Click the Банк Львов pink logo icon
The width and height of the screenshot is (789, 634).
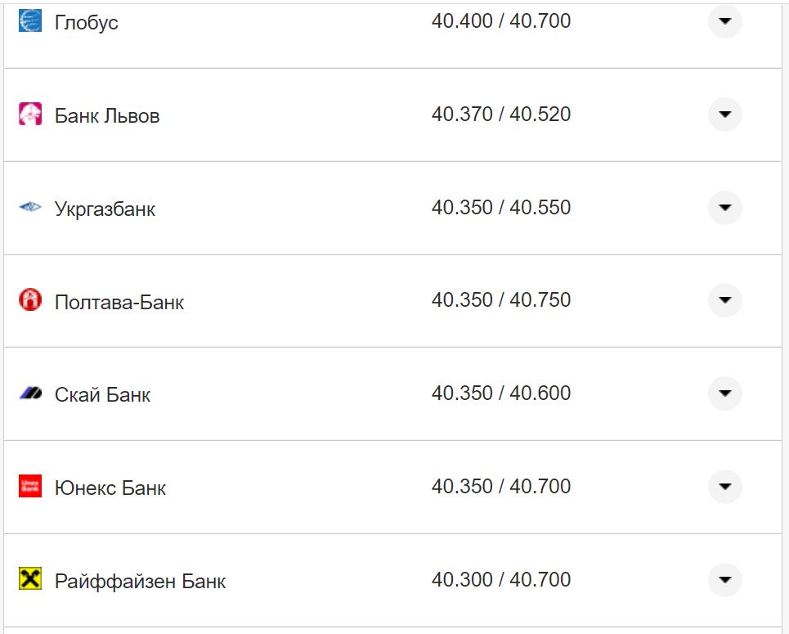[29, 115]
